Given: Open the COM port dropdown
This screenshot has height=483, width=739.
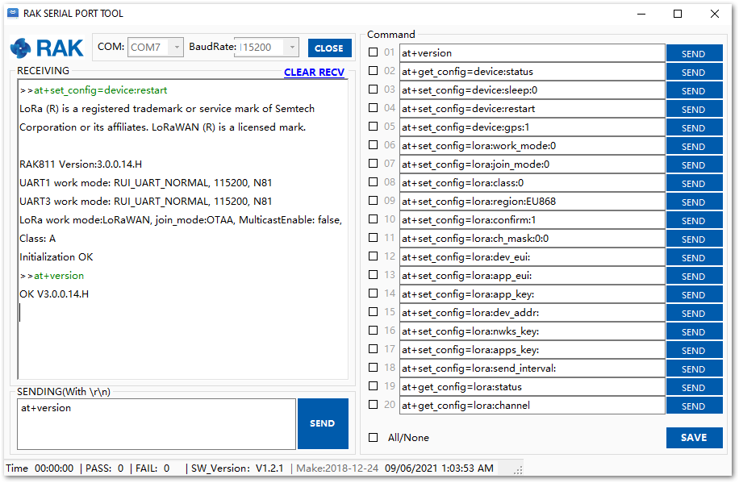Looking at the screenshot, I should point(177,47).
